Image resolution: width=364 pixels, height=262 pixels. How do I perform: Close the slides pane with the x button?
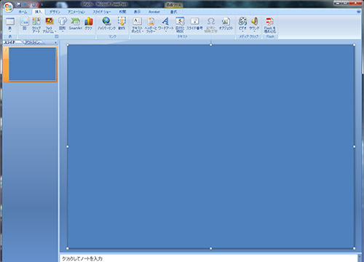point(55,42)
